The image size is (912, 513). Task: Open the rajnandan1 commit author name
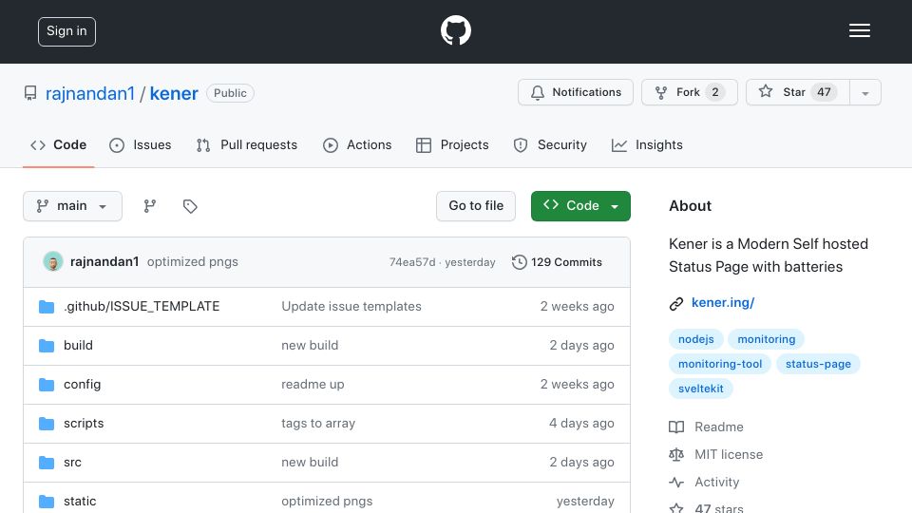click(104, 262)
